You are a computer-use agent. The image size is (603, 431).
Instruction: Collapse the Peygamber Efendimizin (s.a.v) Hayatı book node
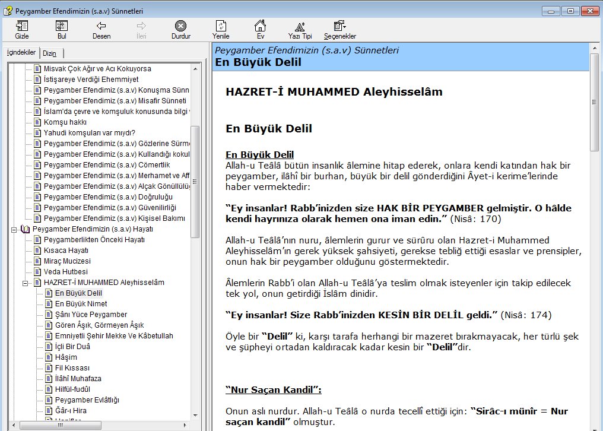pyautogui.click(x=14, y=229)
